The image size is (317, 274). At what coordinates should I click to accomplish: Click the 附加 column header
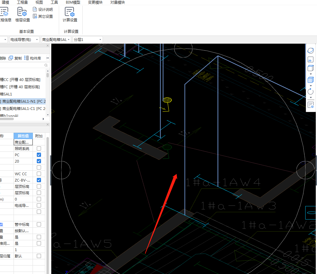[39, 136]
